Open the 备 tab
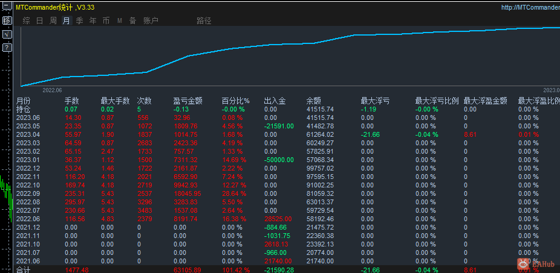560x273 pixels. pos(133,21)
